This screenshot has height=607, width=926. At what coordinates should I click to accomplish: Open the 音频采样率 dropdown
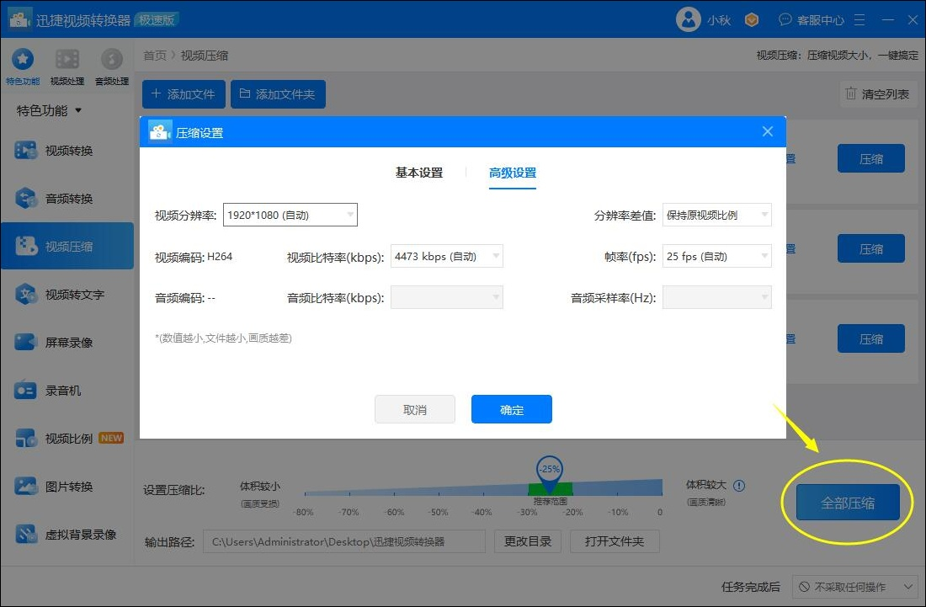click(717, 297)
